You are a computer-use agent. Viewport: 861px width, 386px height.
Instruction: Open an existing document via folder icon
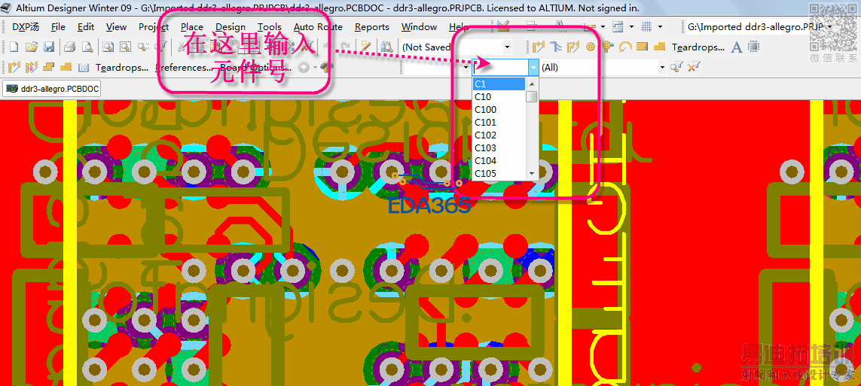click(x=32, y=47)
